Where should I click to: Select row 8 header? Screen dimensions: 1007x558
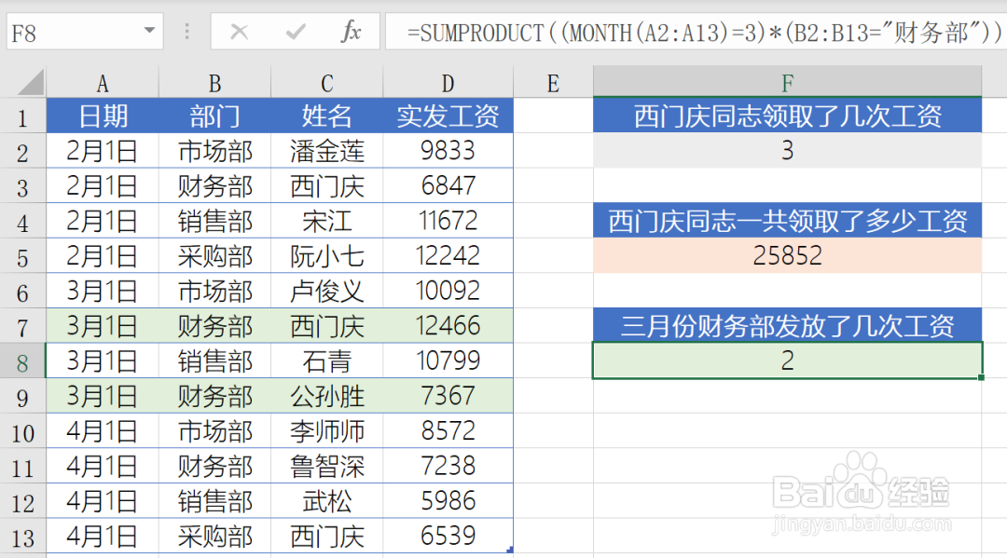[x=22, y=361]
